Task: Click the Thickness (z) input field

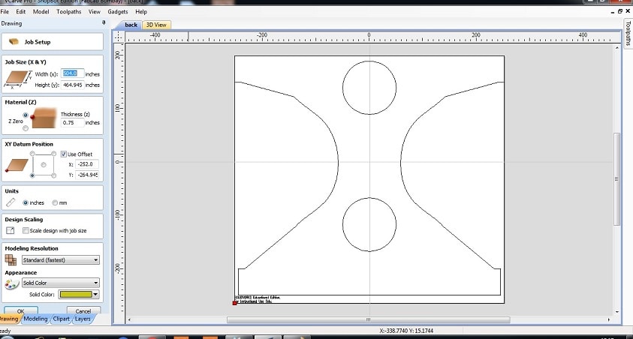Action: [x=72, y=122]
